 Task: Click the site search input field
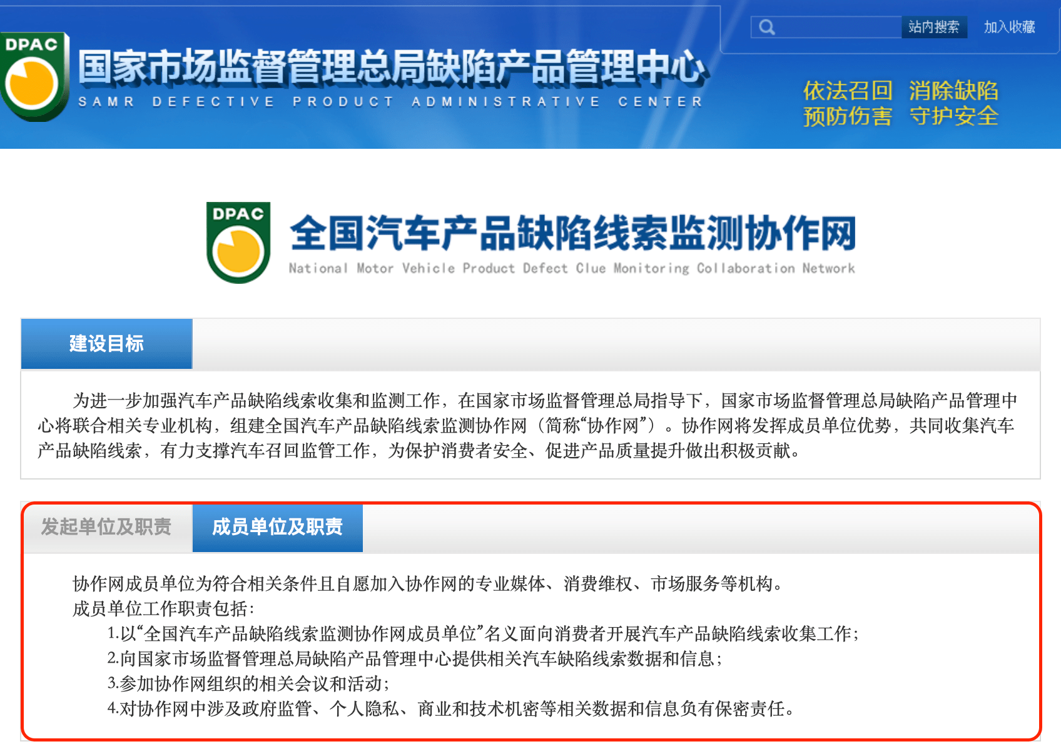[x=826, y=27]
